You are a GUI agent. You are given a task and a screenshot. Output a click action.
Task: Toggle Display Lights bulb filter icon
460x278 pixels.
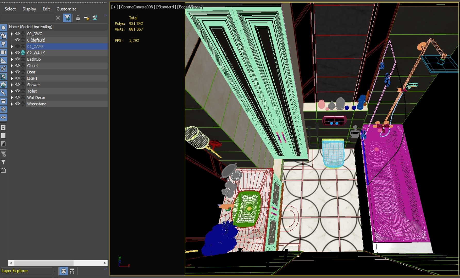point(3,44)
